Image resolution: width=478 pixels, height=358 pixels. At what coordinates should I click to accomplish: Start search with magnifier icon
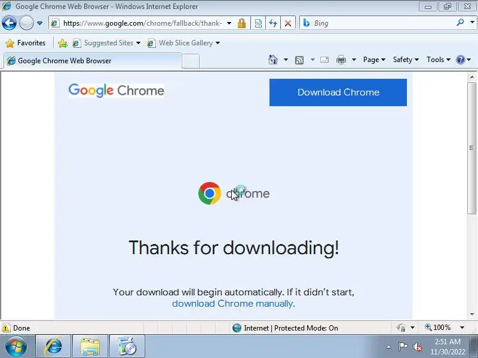click(x=460, y=23)
